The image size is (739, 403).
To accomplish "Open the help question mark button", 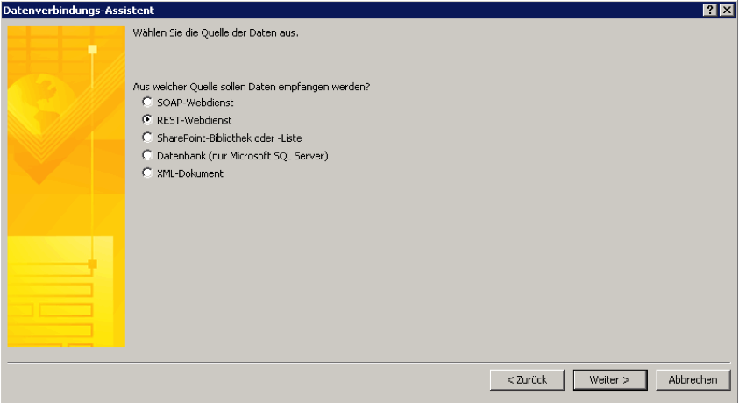I will (710, 10).
